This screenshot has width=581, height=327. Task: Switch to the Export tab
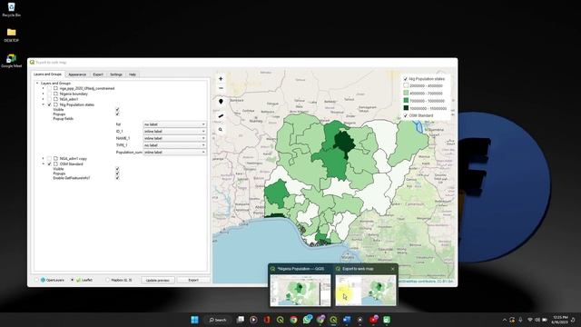pyautogui.click(x=98, y=74)
